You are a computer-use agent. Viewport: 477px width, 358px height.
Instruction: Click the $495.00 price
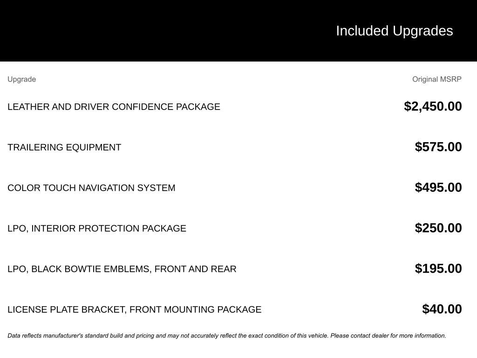[438, 187]
